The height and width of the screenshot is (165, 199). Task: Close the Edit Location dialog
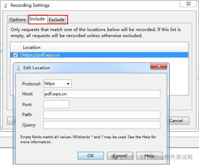pyautogui.click(x=159, y=66)
